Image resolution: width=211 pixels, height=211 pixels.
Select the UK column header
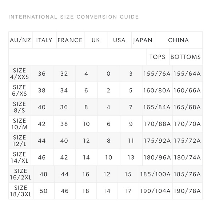pyautogui.click(x=96, y=40)
